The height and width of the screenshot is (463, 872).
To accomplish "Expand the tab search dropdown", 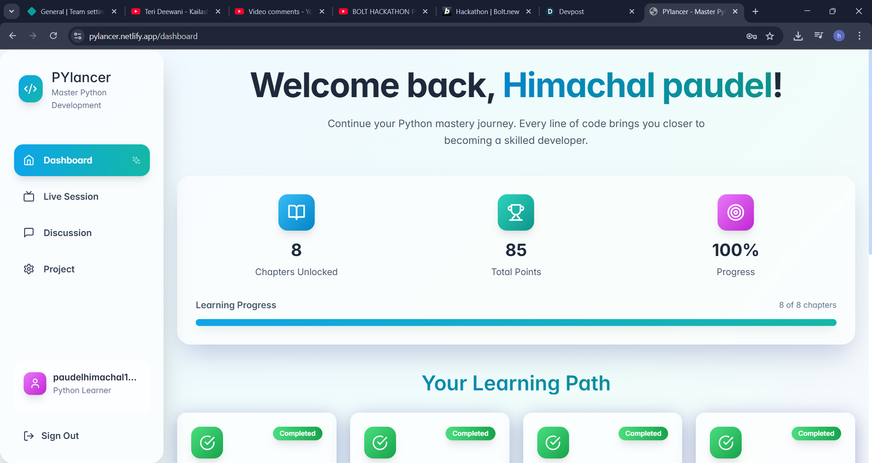I will pos(11,11).
